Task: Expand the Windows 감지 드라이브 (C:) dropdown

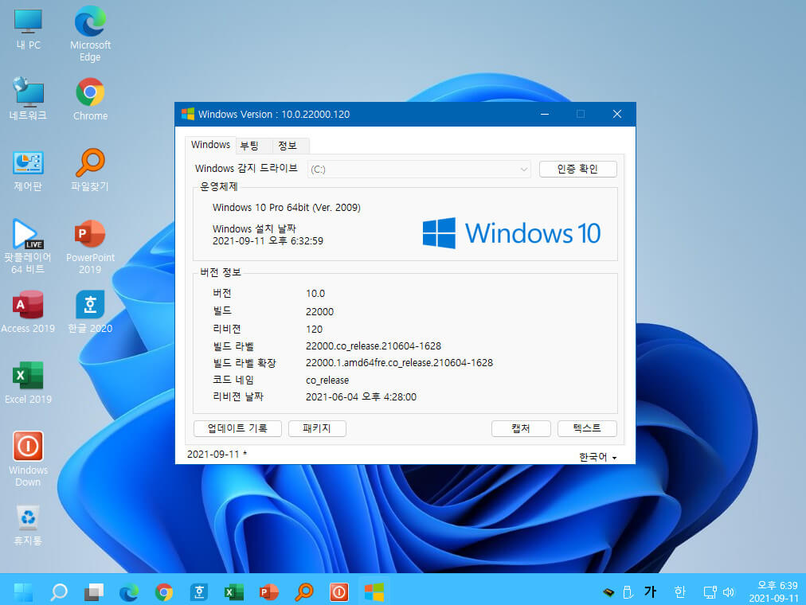Action: [x=419, y=170]
